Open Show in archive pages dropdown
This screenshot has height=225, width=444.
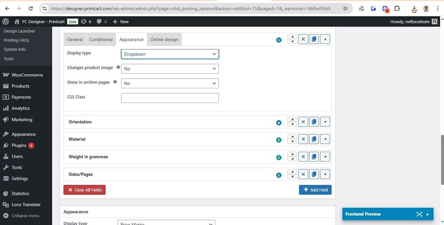tap(170, 83)
